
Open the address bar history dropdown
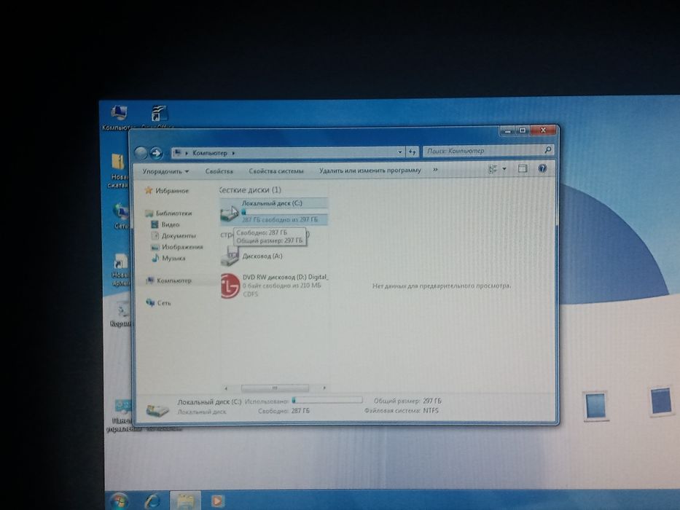pos(399,152)
